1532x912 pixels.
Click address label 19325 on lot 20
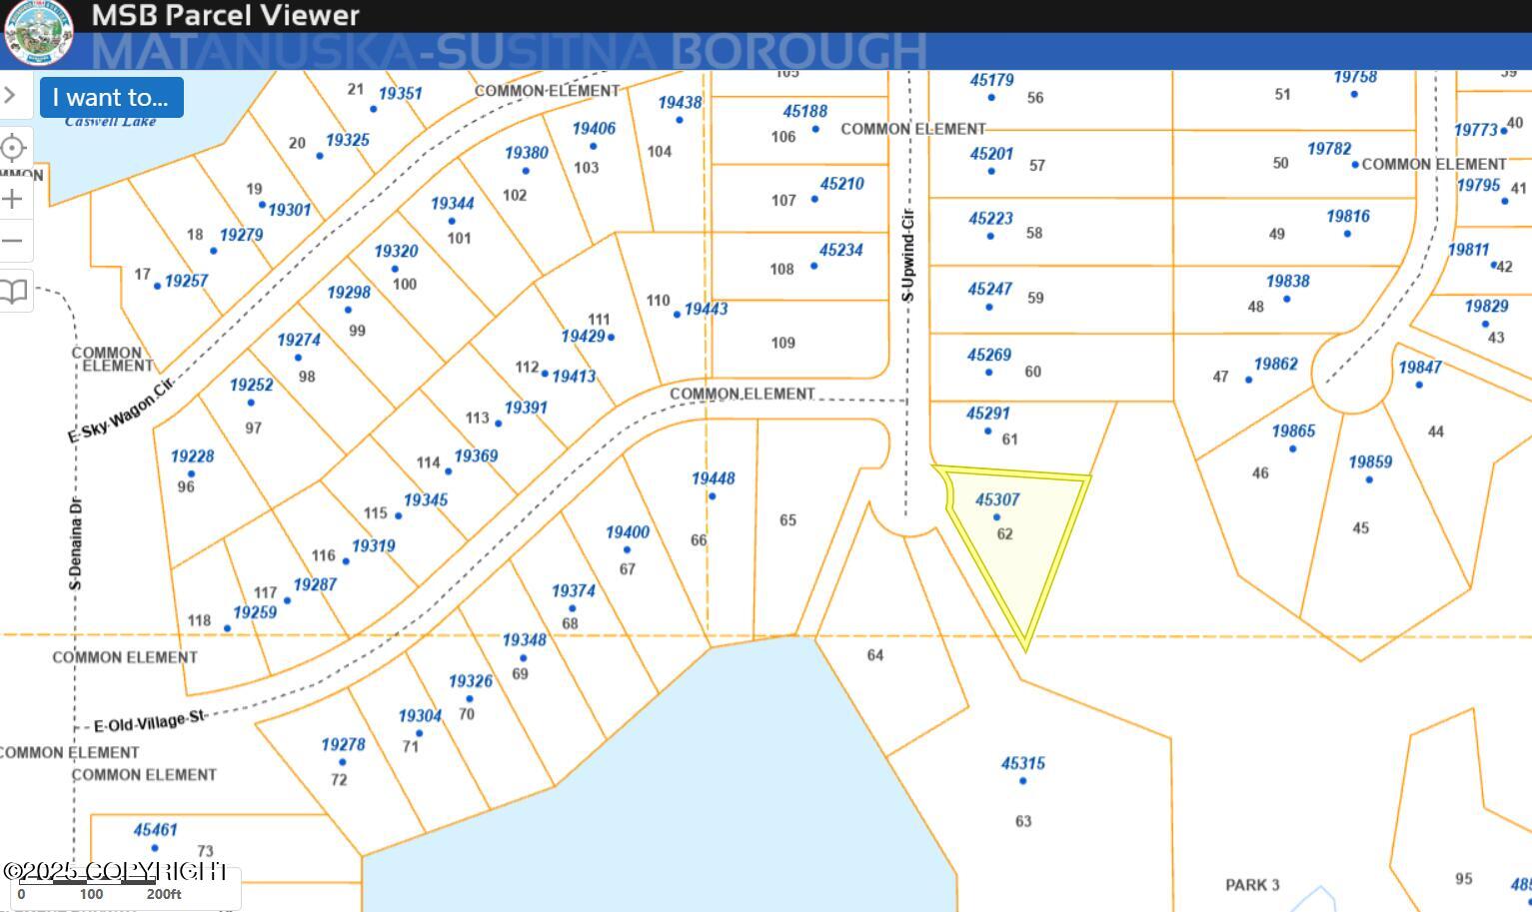(x=347, y=140)
